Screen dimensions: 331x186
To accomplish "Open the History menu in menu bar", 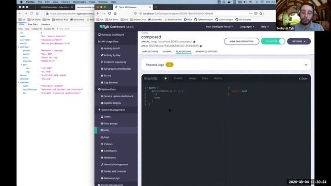I will click(x=66, y=2).
